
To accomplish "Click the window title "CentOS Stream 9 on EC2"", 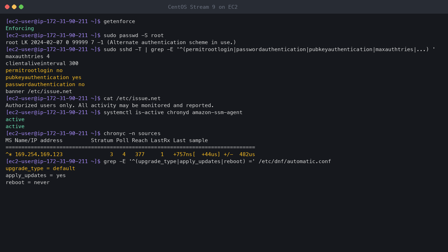I will [203, 7].
